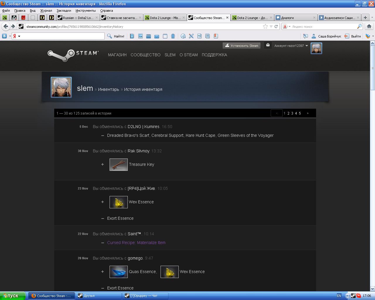
Task: Click the next page arrow in pagination
Action: [308, 113]
